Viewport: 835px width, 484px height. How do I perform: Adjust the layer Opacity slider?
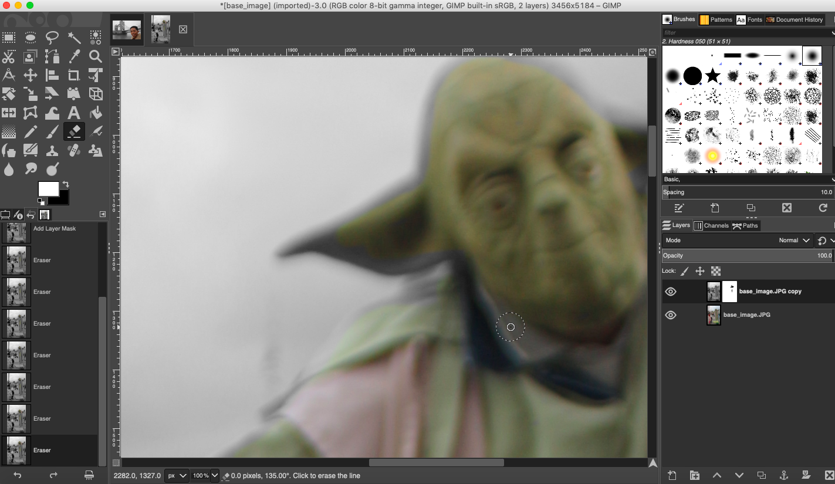click(748, 255)
